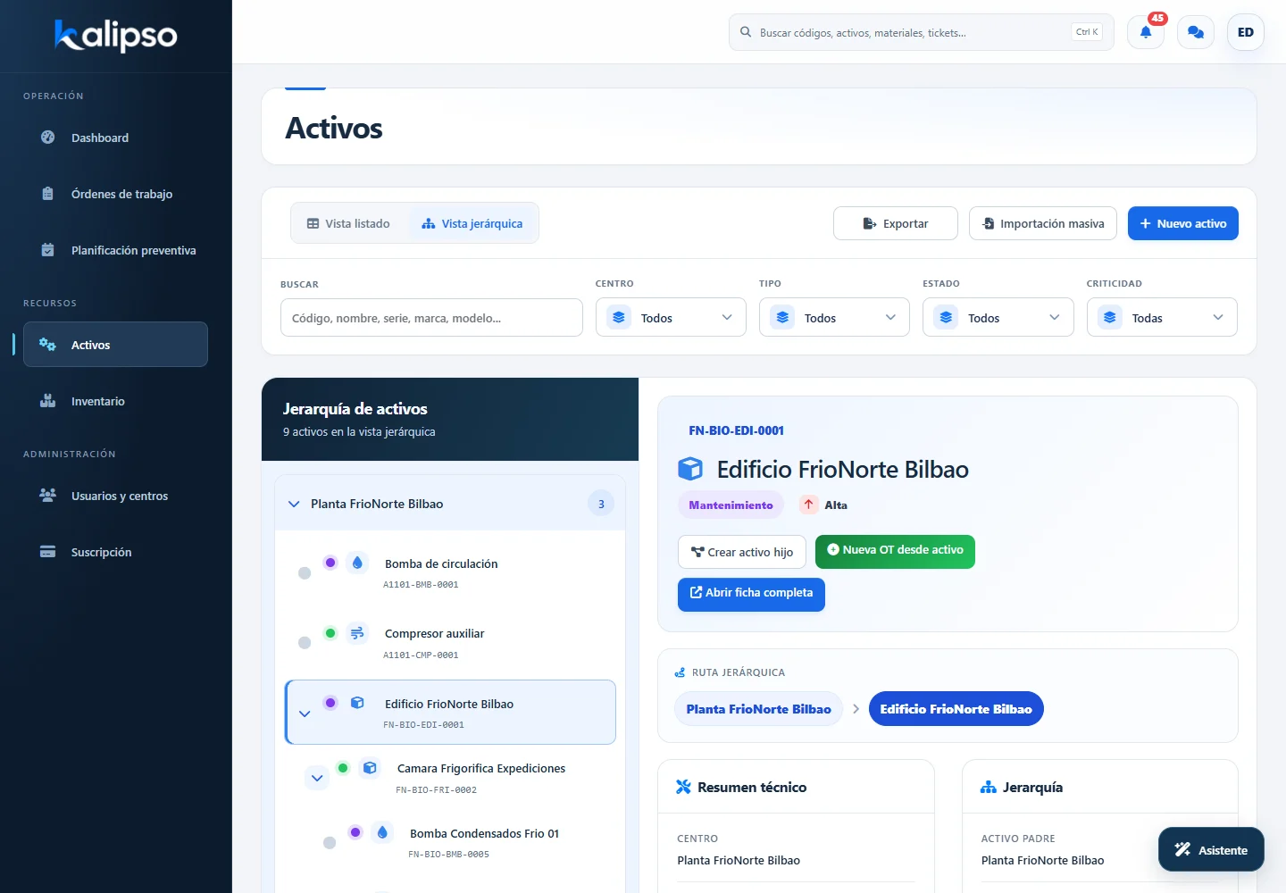Open the chat messages icon
The width and height of the screenshot is (1286, 893).
(1195, 32)
